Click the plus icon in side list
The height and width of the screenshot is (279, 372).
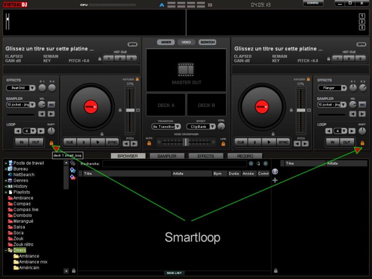pos(275,180)
